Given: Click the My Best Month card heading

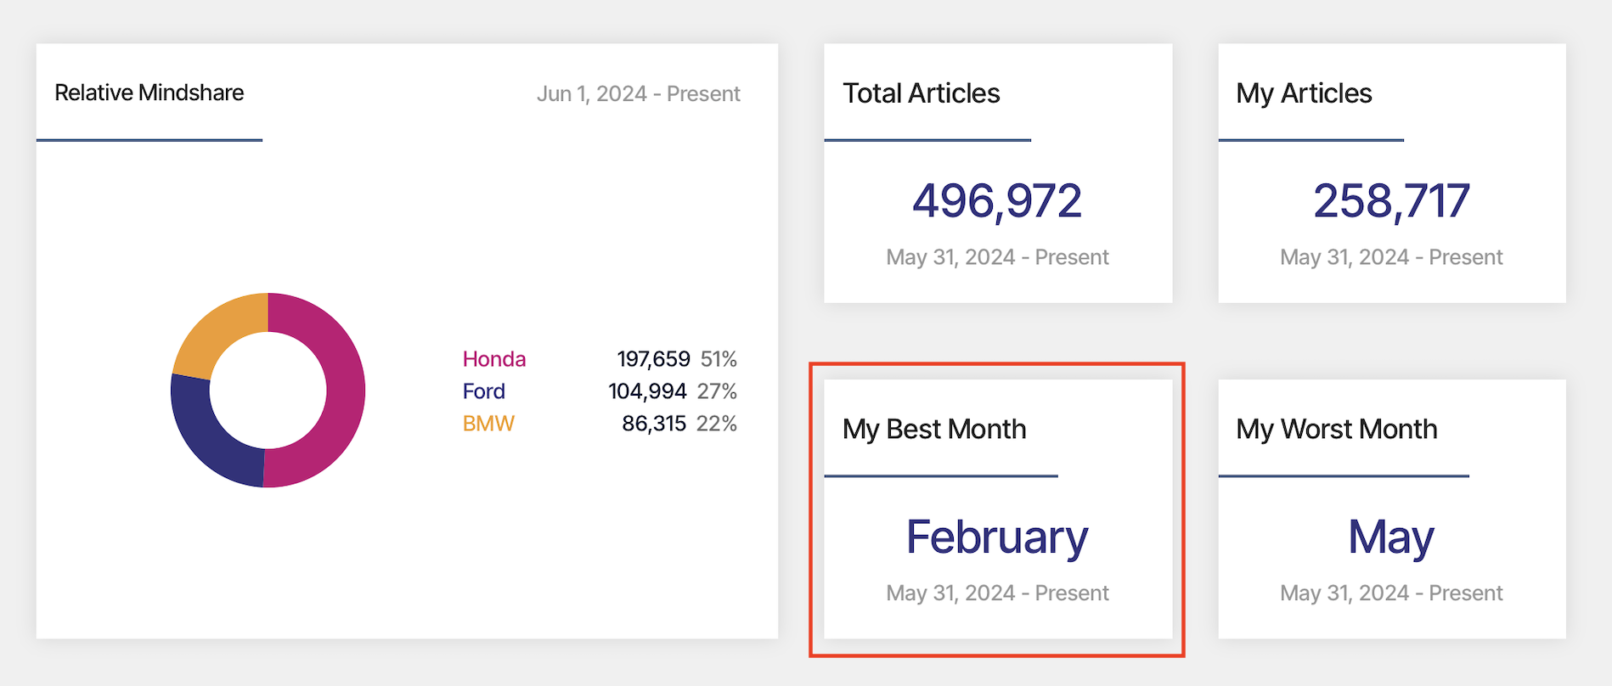Looking at the screenshot, I should pyautogui.click(x=934, y=430).
